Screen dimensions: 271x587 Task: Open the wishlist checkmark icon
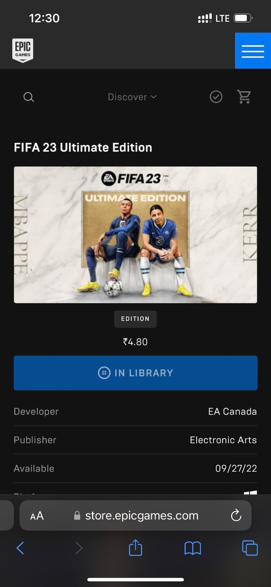[x=216, y=97]
